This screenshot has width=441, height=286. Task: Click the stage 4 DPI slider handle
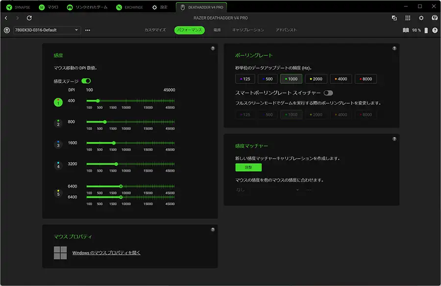(x=116, y=164)
